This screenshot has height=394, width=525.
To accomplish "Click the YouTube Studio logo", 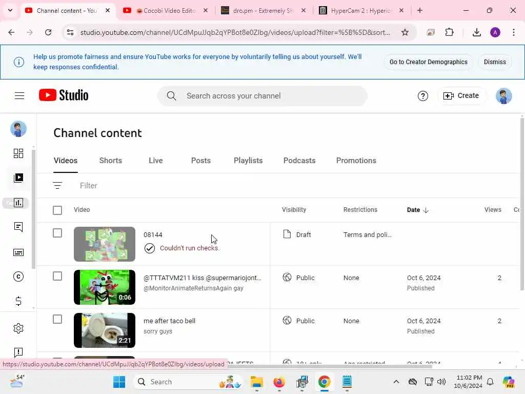I will [64, 95].
